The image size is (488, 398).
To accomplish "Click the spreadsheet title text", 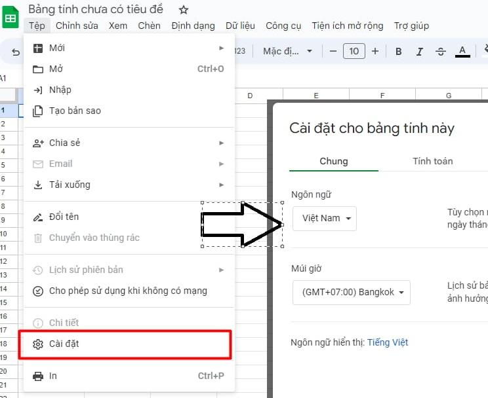I will tap(96, 10).
